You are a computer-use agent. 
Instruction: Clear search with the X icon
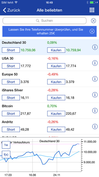click(93, 21)
